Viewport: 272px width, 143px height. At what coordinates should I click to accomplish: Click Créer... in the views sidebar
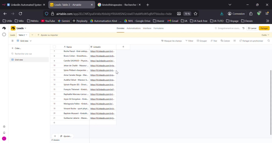[x=16, y=48]
